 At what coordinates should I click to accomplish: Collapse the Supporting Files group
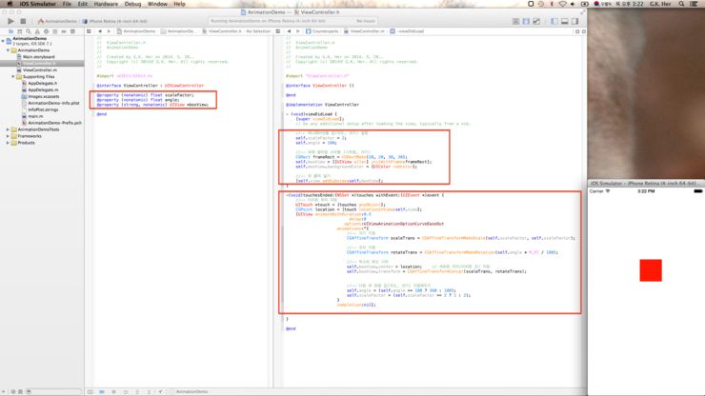pyautogui.click(x=13, y=77)
